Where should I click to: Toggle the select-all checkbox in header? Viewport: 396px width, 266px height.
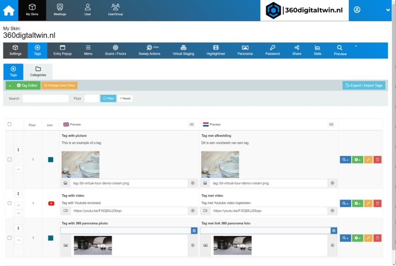[x=9, y=124]
